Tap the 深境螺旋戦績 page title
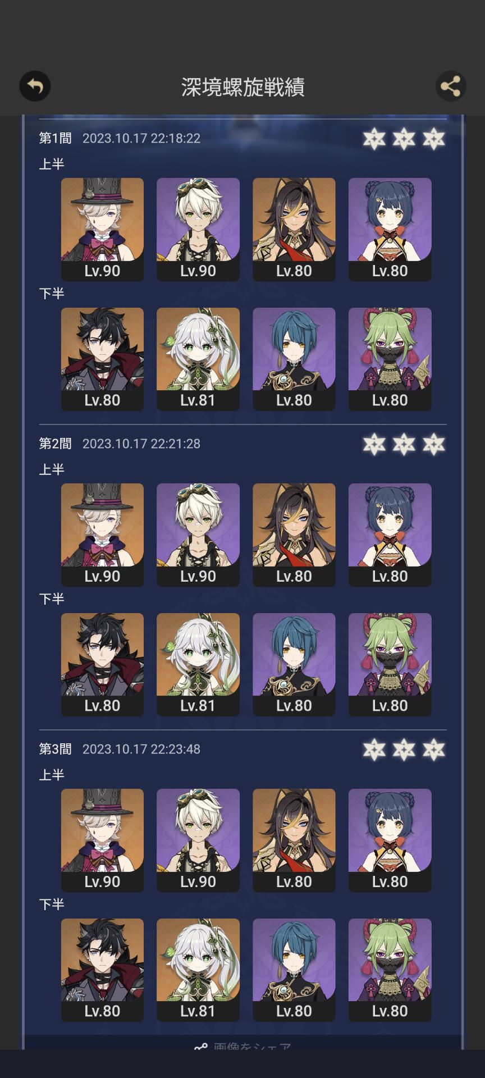 click(x=243, y=87)
